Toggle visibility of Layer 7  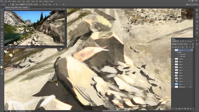pos(173,67)
